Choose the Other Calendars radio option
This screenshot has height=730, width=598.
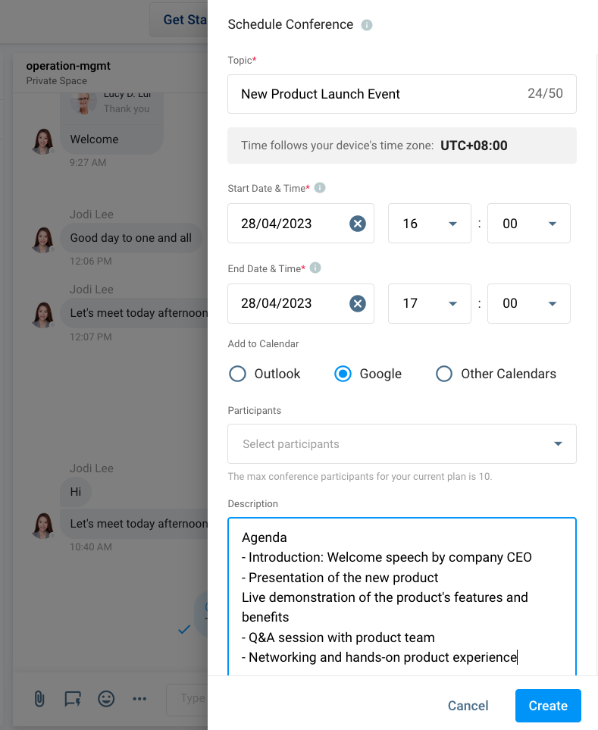point(445,374)
